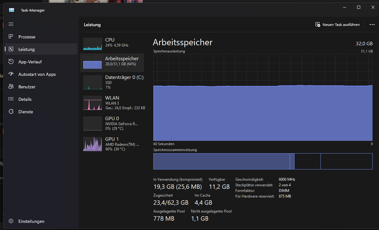Click the Autostart von Apps gauge icon

[11, 74]
